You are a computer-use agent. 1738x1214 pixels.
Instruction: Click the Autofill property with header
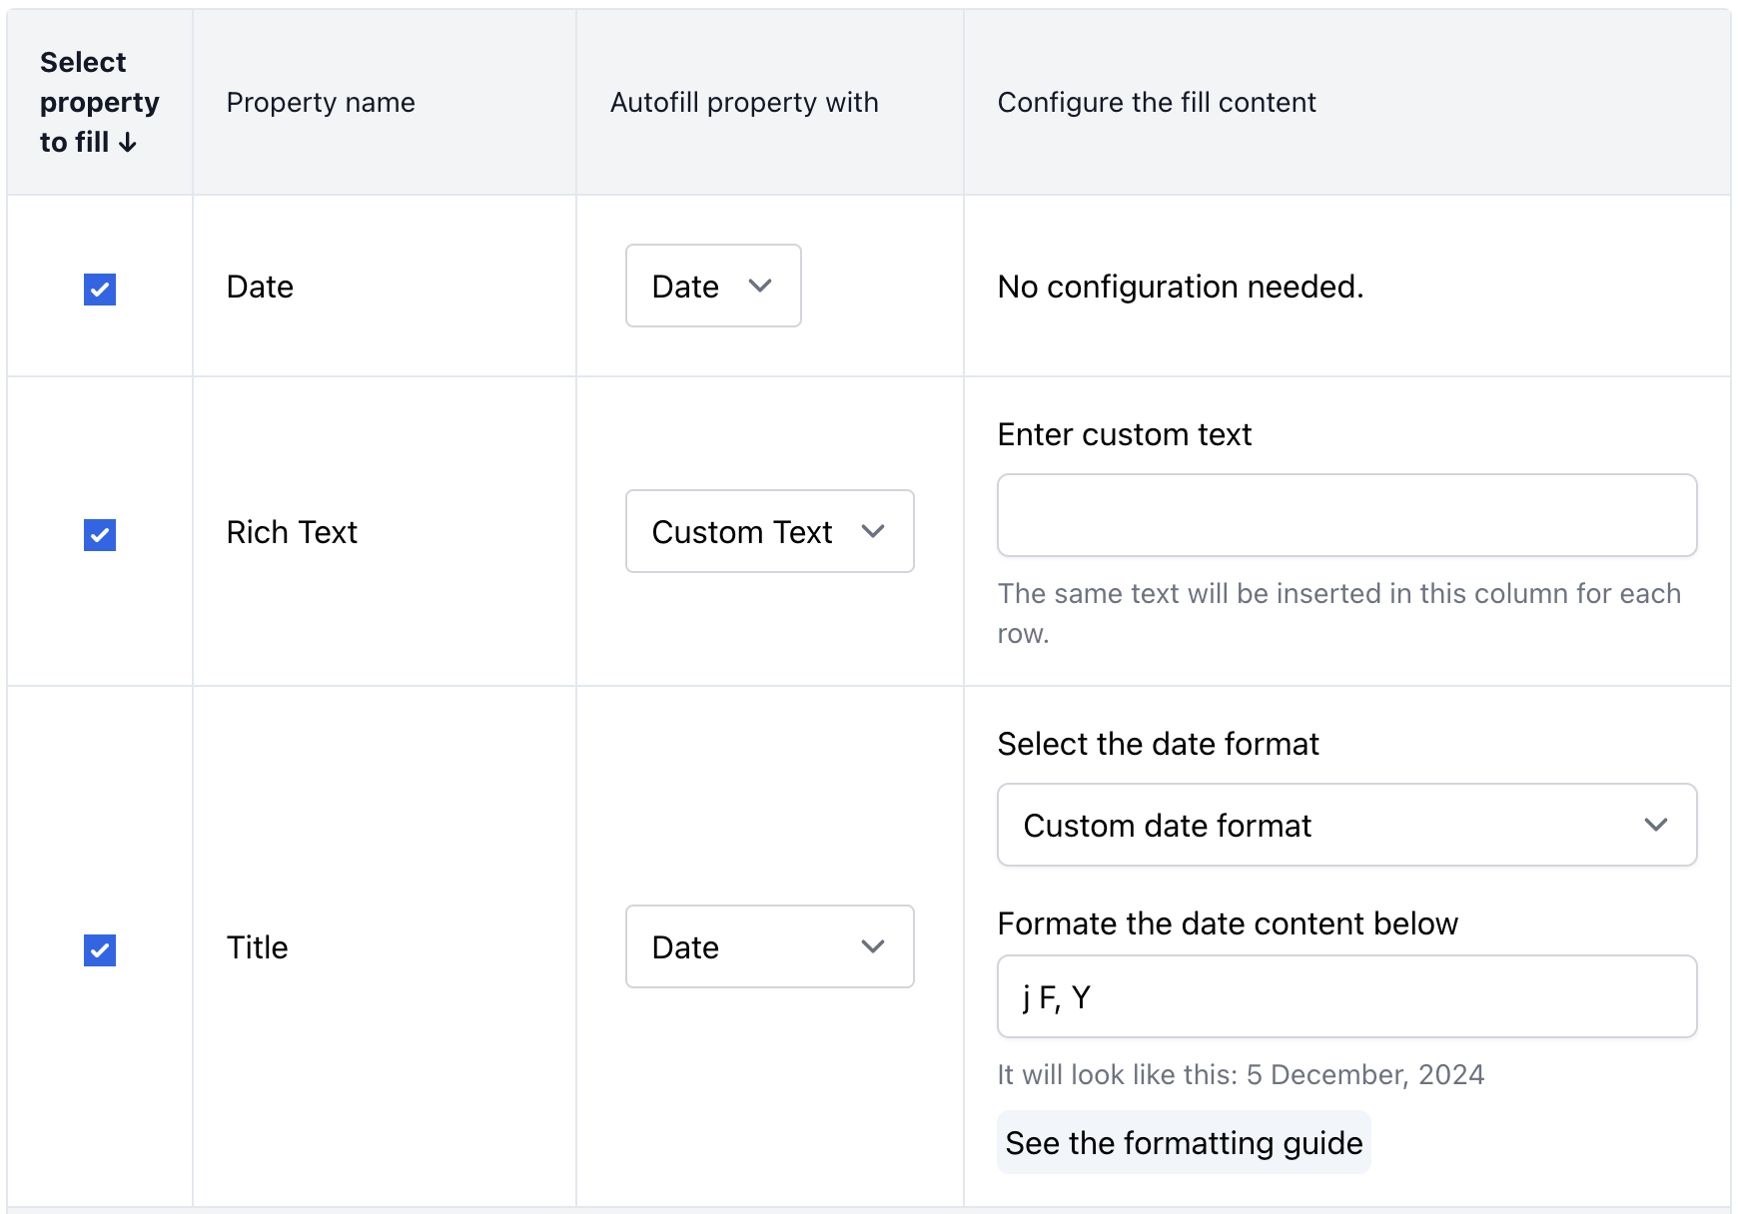744,102
